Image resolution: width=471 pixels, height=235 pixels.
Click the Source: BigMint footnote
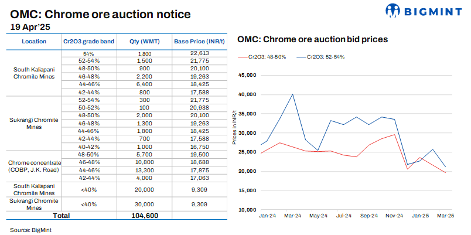(30, 229)
